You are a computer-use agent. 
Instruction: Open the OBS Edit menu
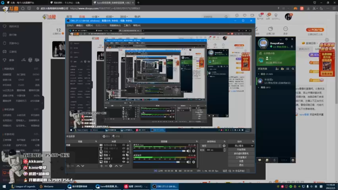click(79, 25)
